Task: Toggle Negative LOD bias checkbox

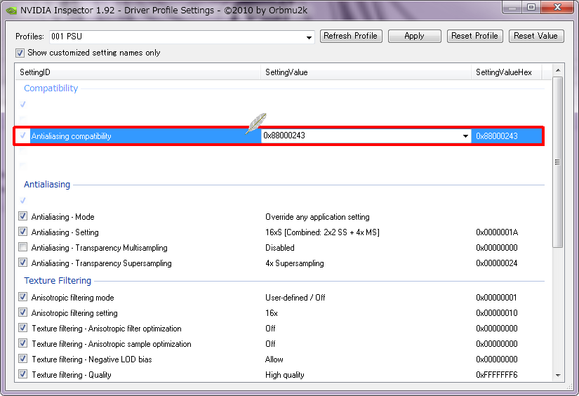Action: pyautogui.click(x=23, y=359)
